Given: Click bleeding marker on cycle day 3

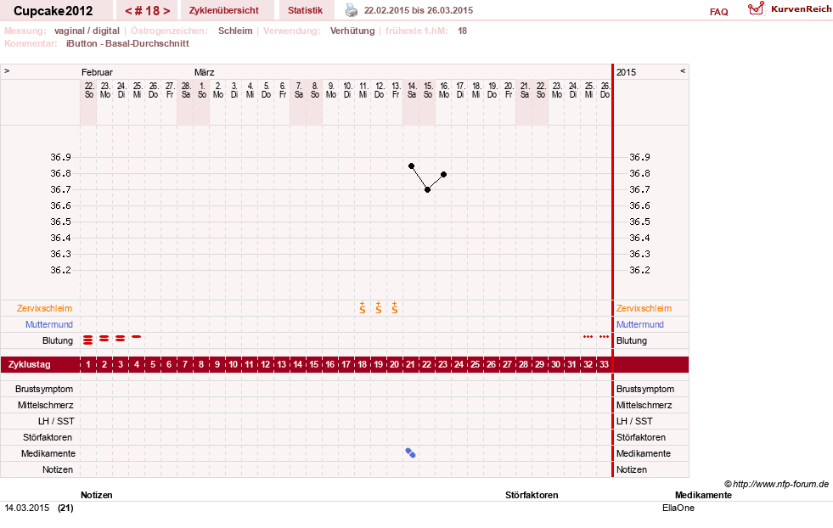Looking at the screenshot, I should tap(121, 339).
